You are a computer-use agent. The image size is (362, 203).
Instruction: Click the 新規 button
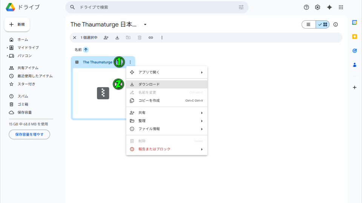tap(17, 24)
